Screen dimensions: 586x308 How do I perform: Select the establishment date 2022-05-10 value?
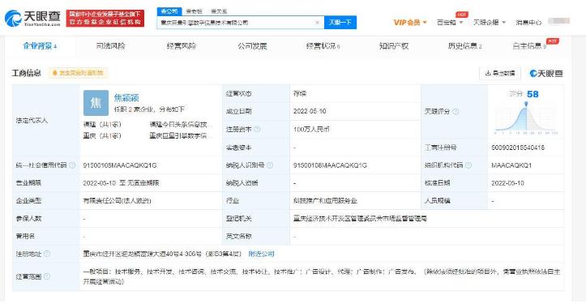pos(310,111)
